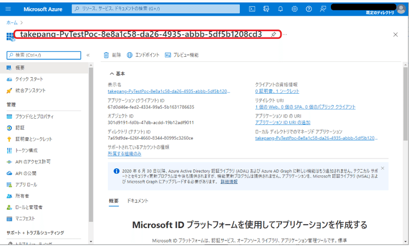Viewport: 409px width, 246px height.
Task: Click the global resource search box
Action: (x=156, y=9)
